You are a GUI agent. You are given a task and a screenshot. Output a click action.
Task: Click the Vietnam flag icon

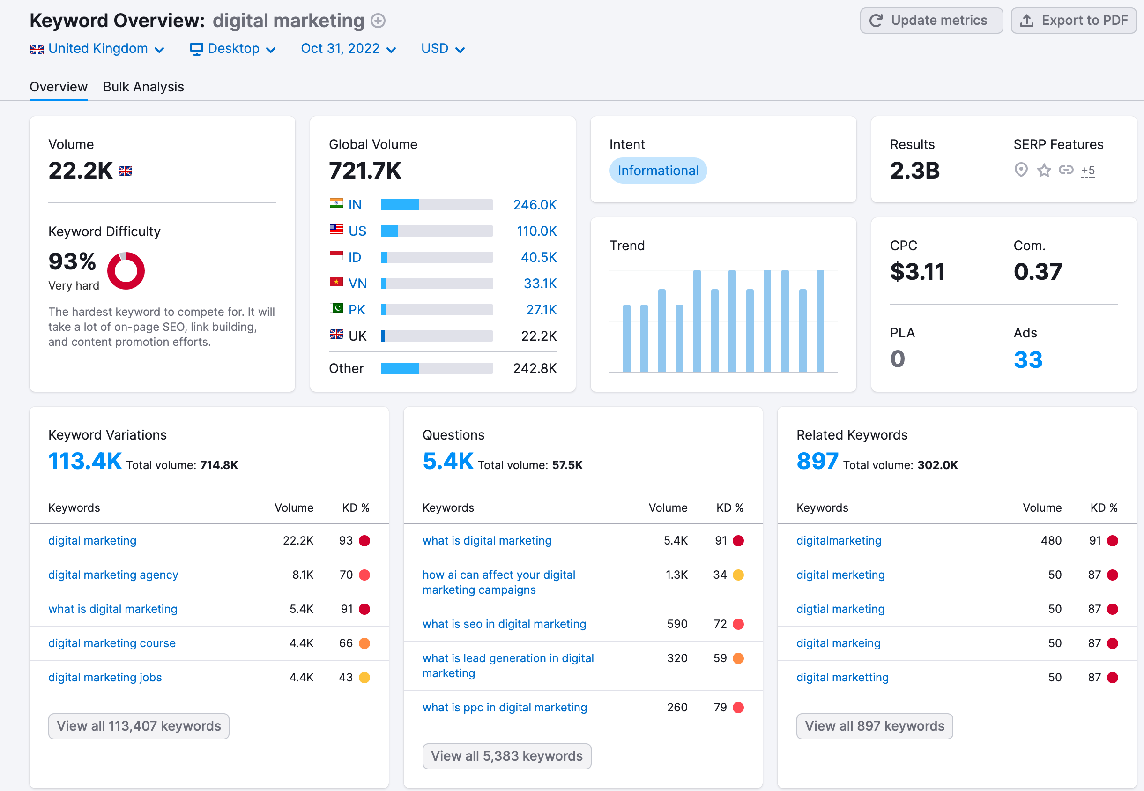pos(336,282)
